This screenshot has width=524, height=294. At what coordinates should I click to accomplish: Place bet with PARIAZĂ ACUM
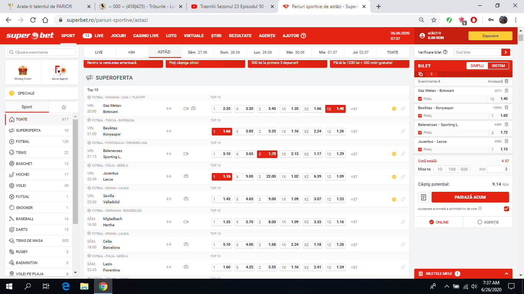(470, 197)
